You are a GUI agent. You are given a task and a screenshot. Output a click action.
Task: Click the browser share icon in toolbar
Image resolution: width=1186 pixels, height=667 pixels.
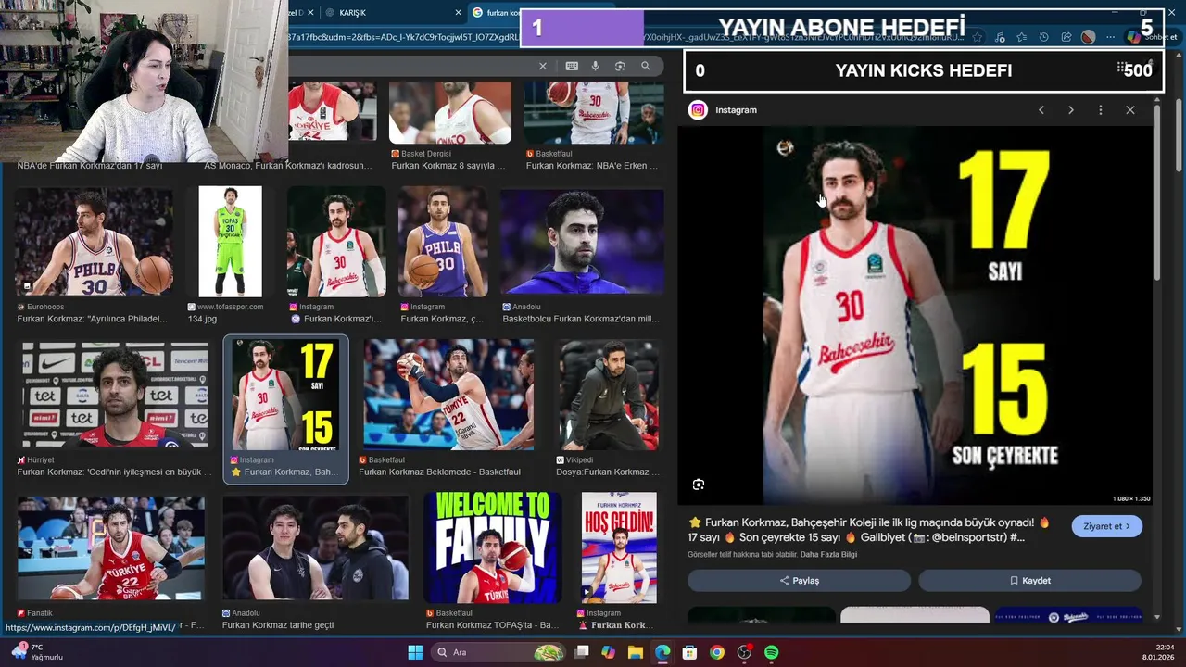click(x=1066, y=37)
